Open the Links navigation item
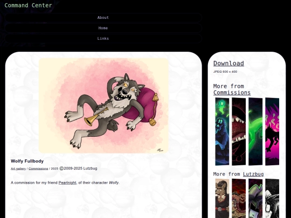 coord(103,39)
